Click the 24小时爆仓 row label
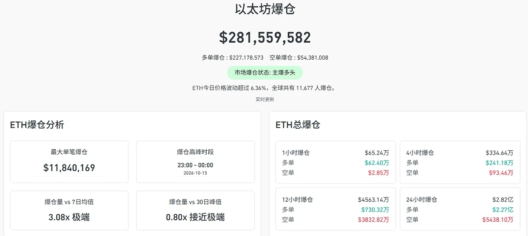 click(x=422, y=200)
